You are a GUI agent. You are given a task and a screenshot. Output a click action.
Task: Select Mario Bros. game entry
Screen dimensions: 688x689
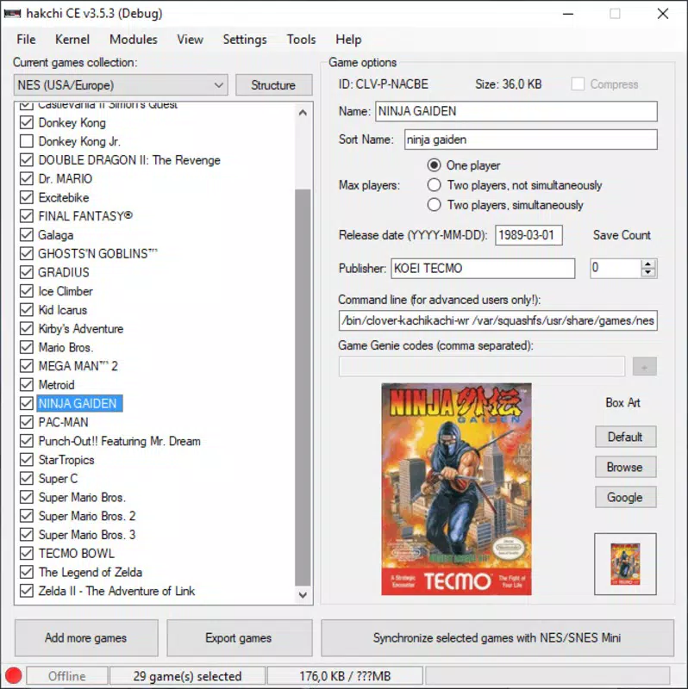pos(66,348)
